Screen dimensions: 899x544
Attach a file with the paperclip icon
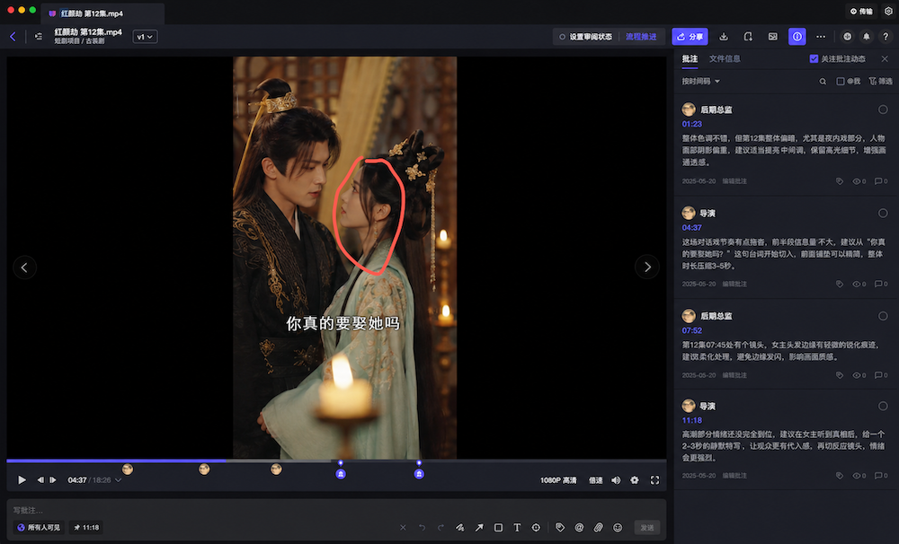pyautogui.click(x=598, y=528)
